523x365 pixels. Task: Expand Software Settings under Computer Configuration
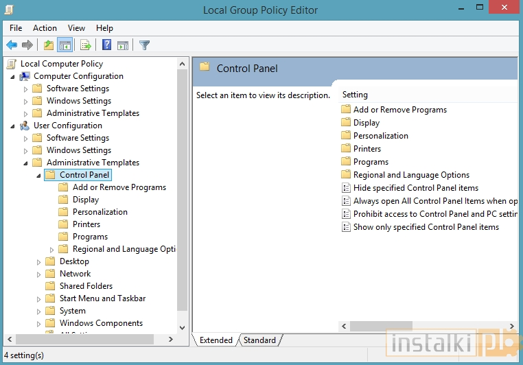[x=25, y=89]
